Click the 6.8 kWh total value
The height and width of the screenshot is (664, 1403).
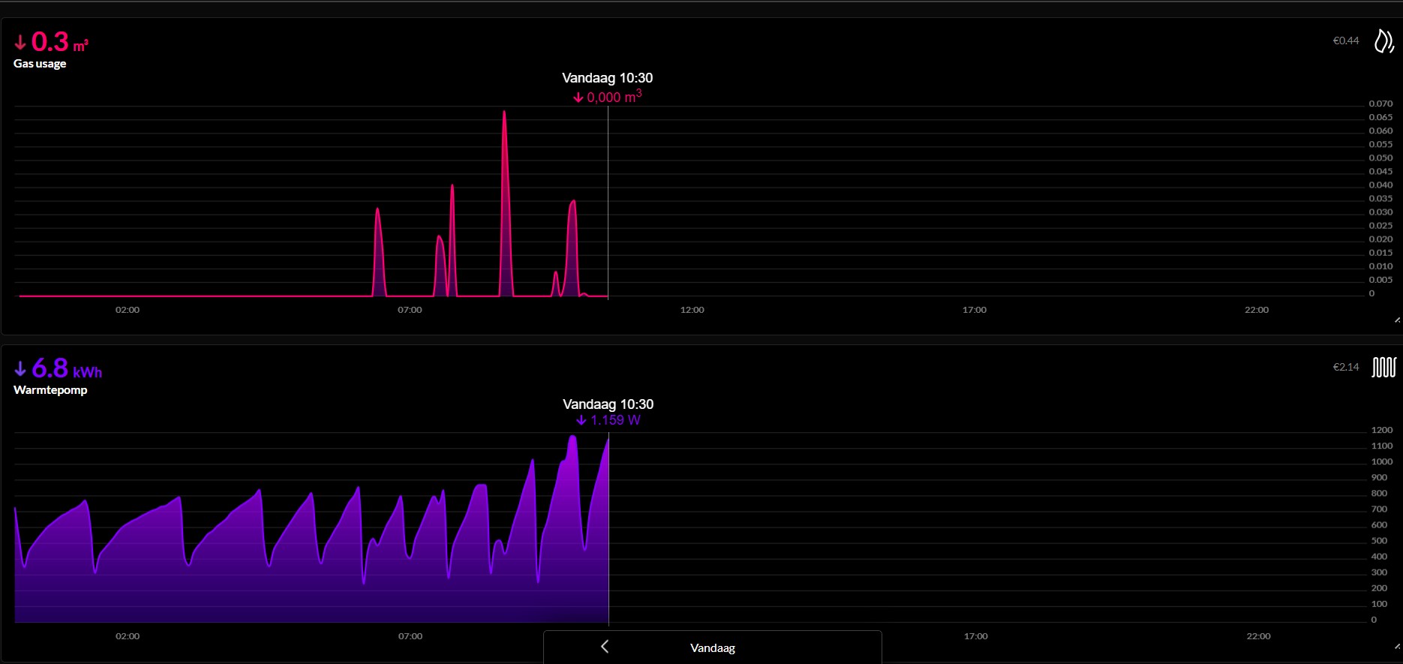pos(66,368)
